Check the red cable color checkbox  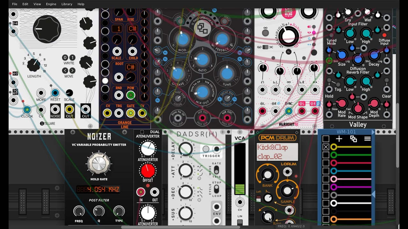tap(326, 163)
